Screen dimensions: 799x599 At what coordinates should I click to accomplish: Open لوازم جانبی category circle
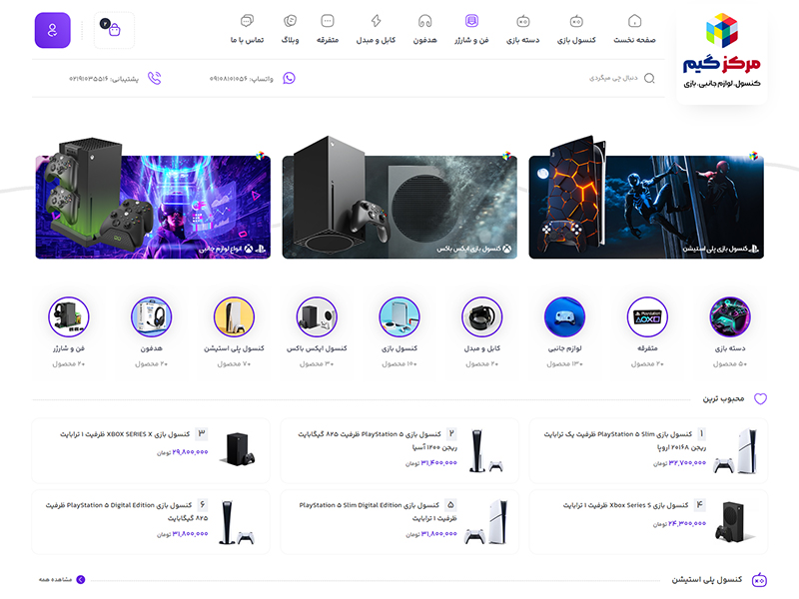tap(564, 316)
